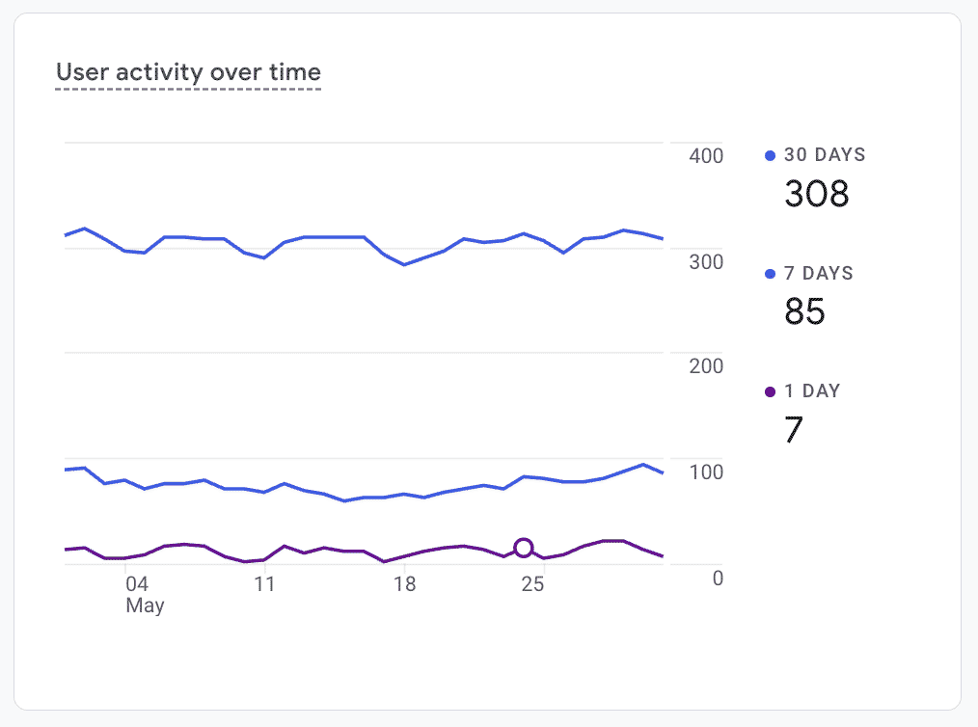Select the hollow circle marker on purple line

tap(524, 548)
